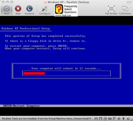The height and width of the screenshot is (121, 133).
Task: Click the Frequently Asked Questions logo
Action: point(66,10)
